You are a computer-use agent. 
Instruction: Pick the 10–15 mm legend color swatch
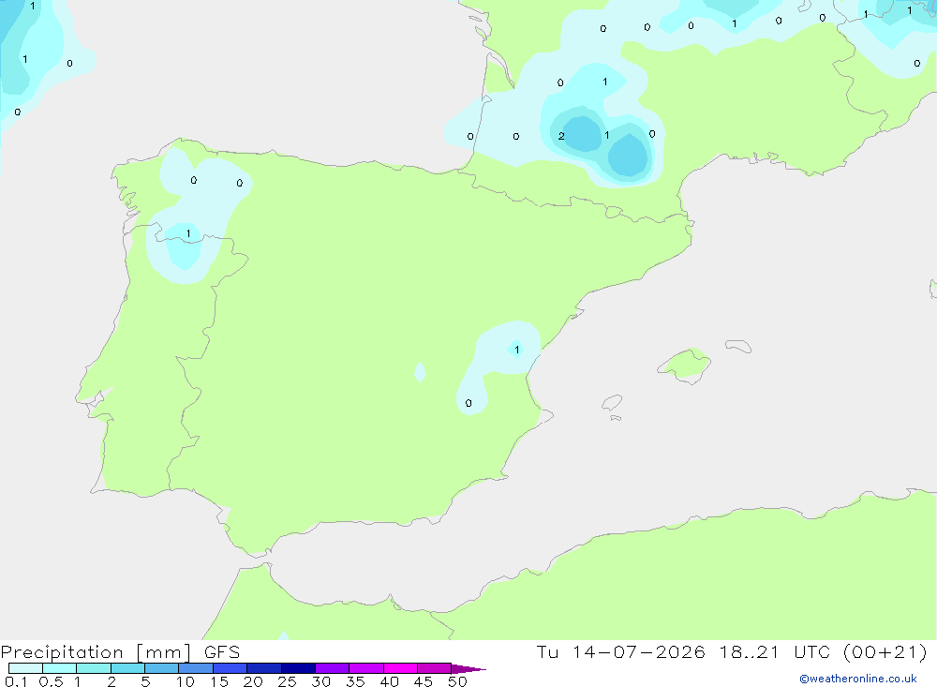pyautogui.click(x=196, y=668)
